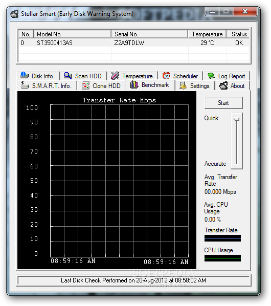Click the drive number 0 cell
Screen dimensions: 271x306
(22, 43)
